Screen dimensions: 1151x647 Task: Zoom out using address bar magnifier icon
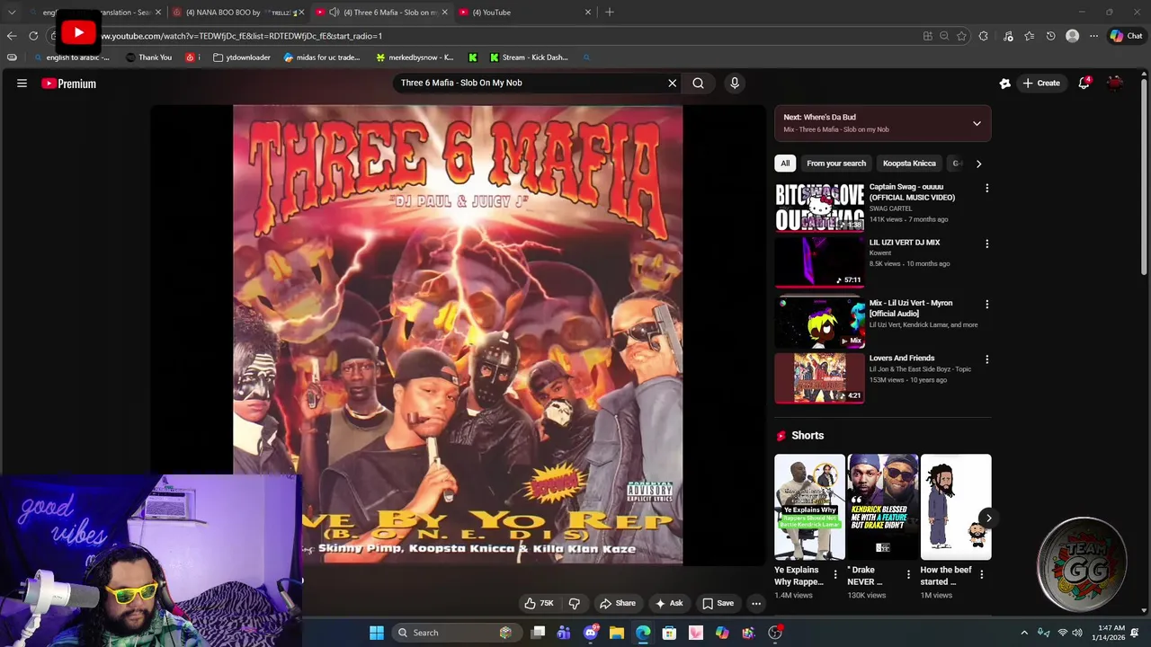tap(944, 36)
